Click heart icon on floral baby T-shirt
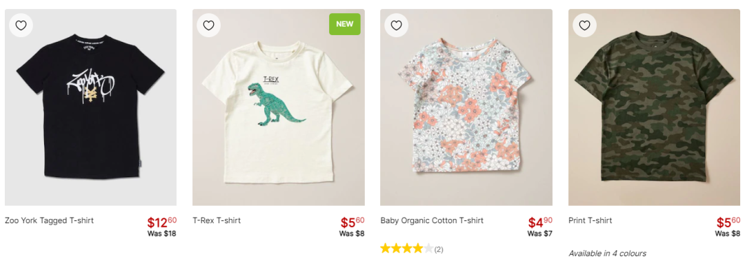Screen dimensions: 745x270 coord(396,25)
